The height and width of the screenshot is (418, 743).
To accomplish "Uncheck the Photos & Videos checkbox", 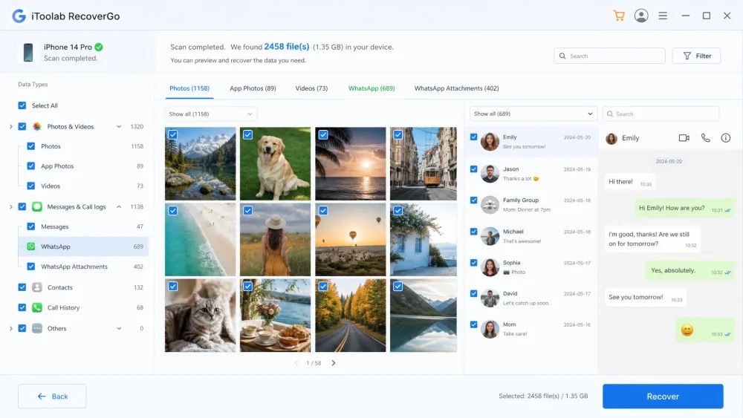I will pyautogui.click(x=22, y=126).
